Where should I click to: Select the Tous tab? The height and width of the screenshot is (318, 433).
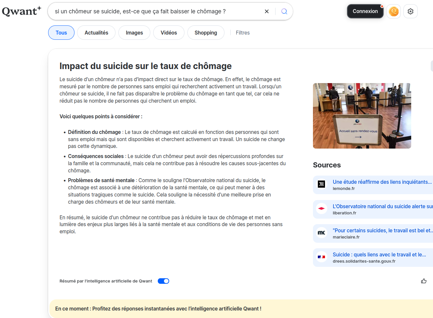tap(61, 33)
